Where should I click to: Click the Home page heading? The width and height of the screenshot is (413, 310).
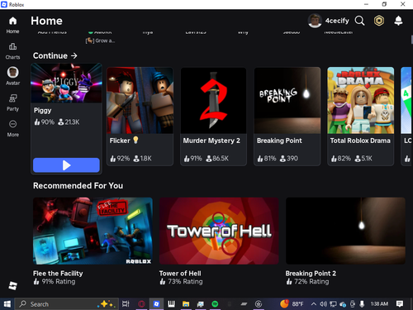(x=46, y=21)
